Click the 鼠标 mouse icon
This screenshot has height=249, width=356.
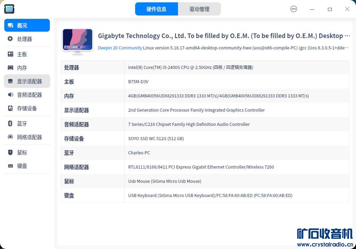point(10,152)
